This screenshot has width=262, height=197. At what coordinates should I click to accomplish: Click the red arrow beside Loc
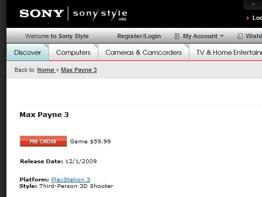[x=248, y=18]
